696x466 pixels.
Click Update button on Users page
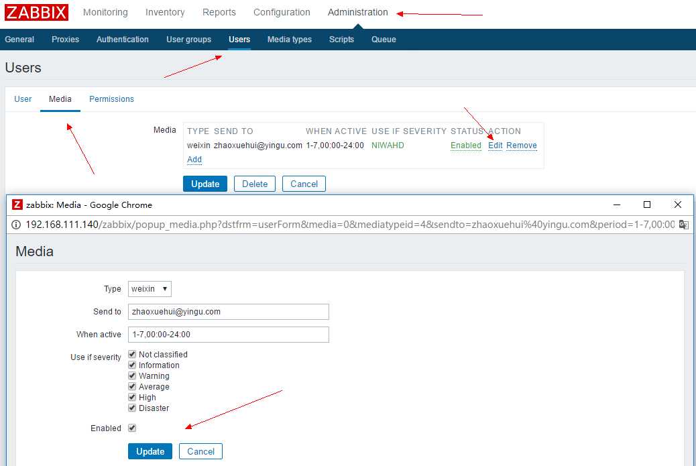point(205,184)
